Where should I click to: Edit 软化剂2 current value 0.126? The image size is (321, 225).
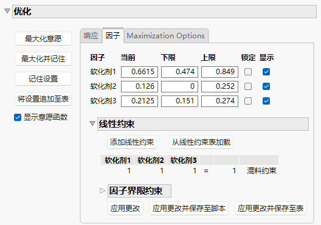(x=139, y=86)
